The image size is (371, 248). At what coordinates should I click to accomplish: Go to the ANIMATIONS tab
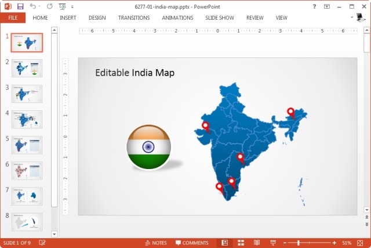[177, 18]
